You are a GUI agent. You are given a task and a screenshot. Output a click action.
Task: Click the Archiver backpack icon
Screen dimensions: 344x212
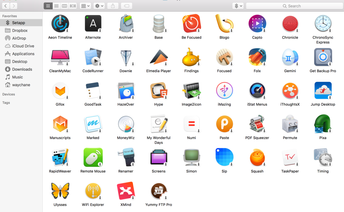coord(126,24)
